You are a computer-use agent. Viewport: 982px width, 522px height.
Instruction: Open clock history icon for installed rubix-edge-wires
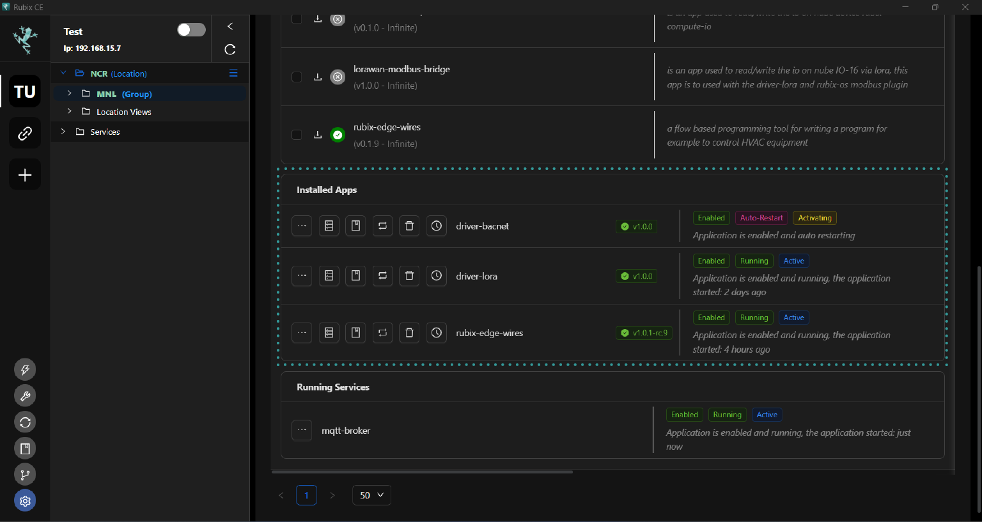pyautogui.click(x=437, y=332)
